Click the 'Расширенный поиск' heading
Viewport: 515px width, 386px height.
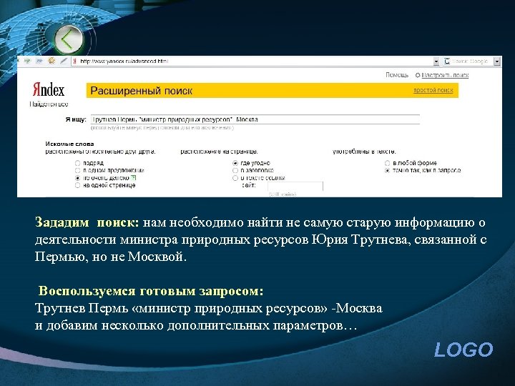[141, 91]
